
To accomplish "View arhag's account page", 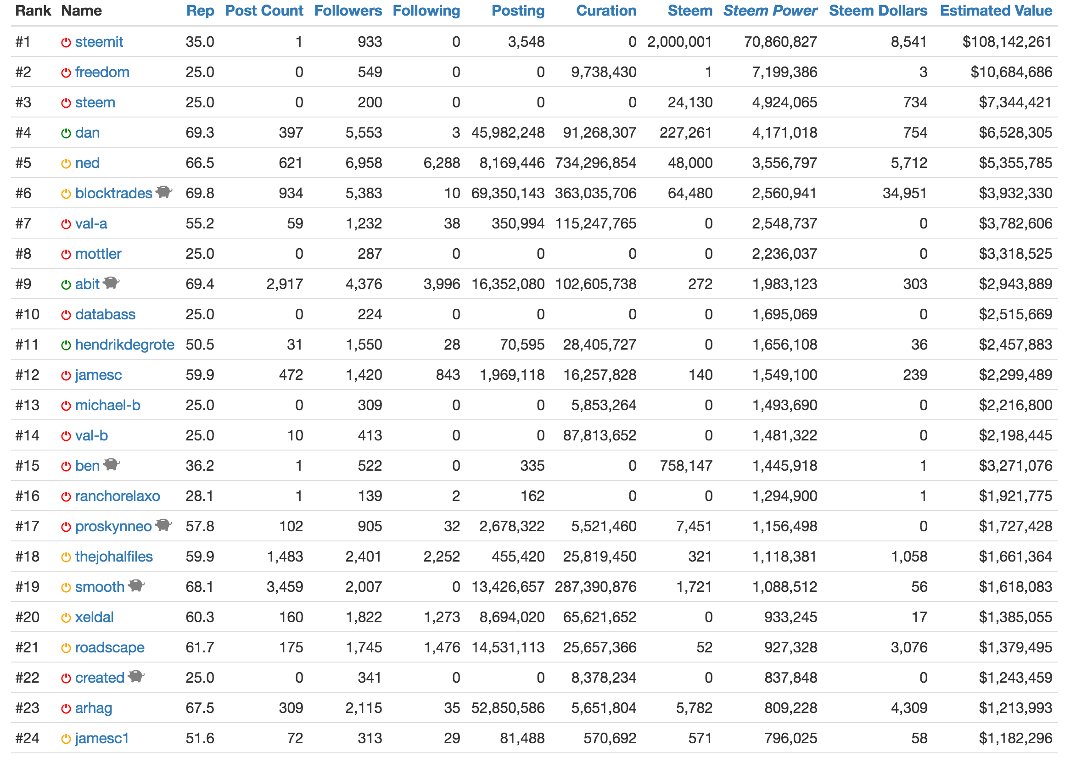I will [x=94, y=708].
